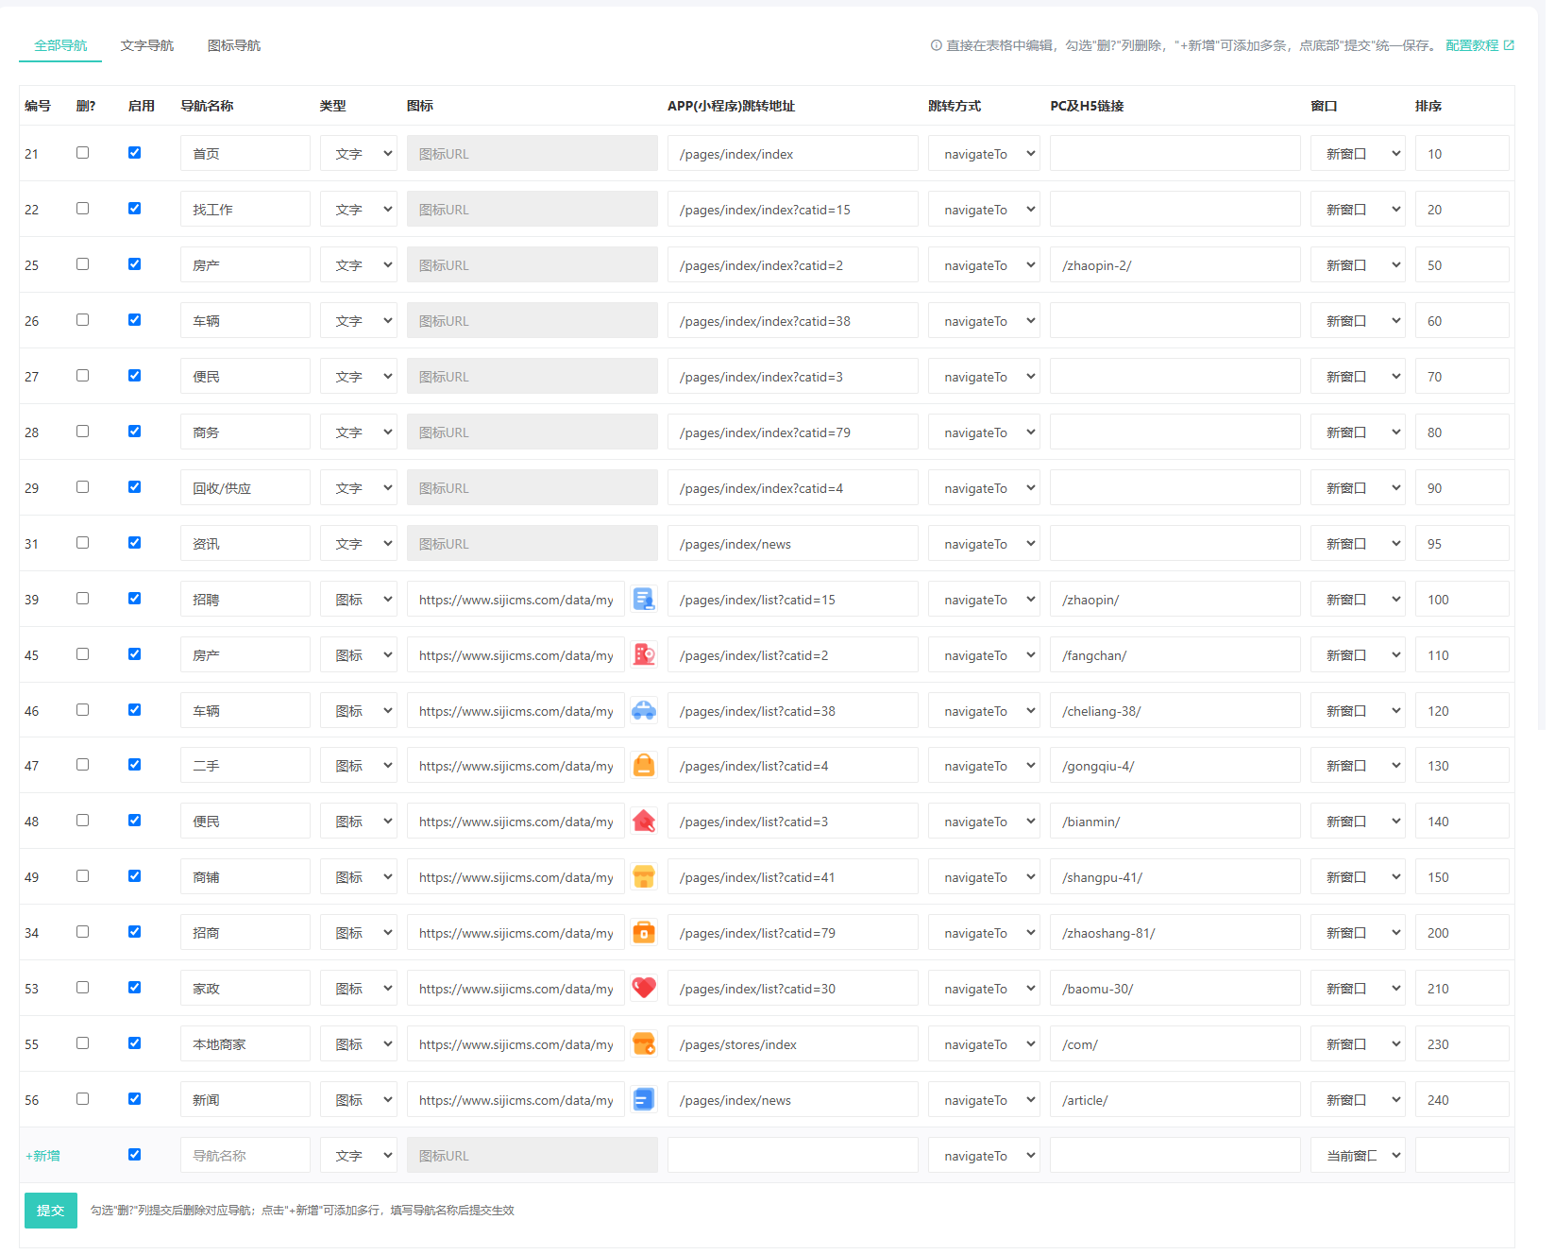This screenshot has width=1555, height=1254.
Task: Click the 招聘 row icon preview image
Action: pos(644,599)
